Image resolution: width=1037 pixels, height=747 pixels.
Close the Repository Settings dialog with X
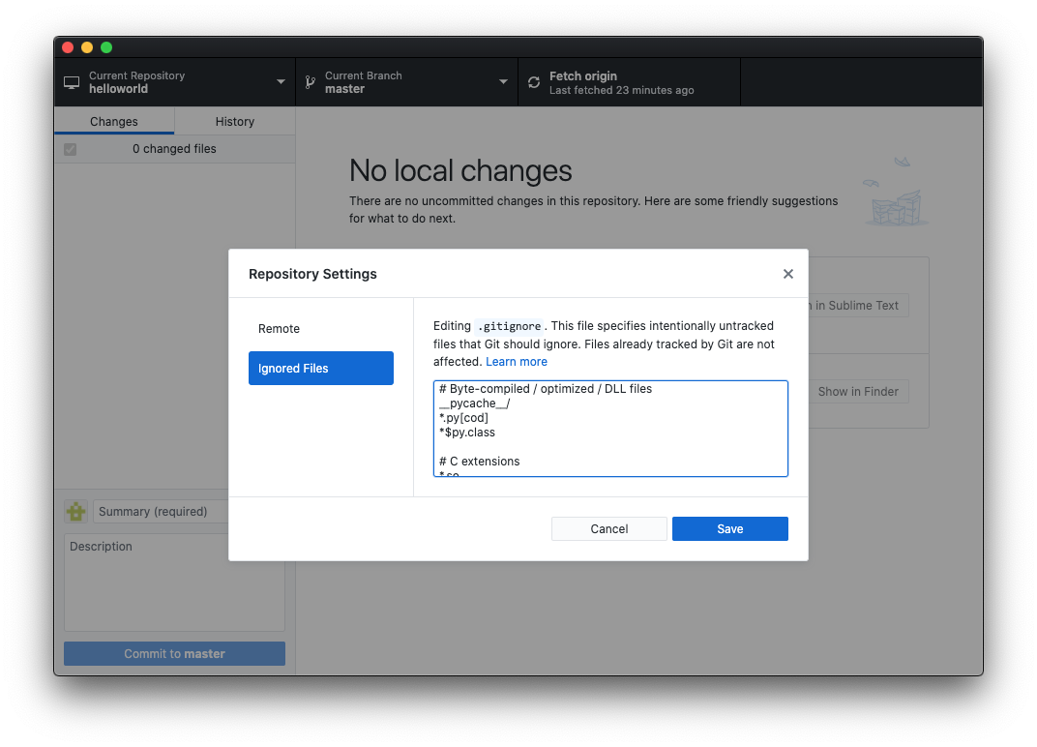(x=787, y=274)
